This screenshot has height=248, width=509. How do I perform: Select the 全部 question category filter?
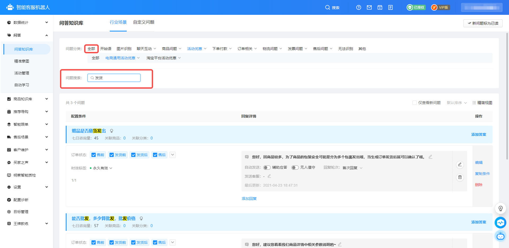[91, 49]
